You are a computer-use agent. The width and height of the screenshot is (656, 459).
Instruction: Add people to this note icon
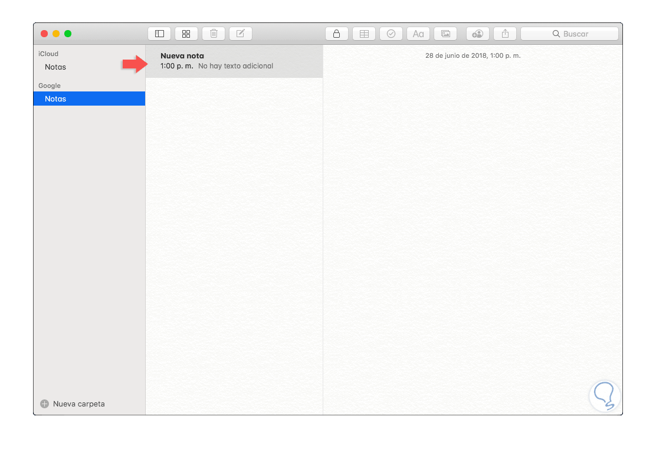click(478, 34)
